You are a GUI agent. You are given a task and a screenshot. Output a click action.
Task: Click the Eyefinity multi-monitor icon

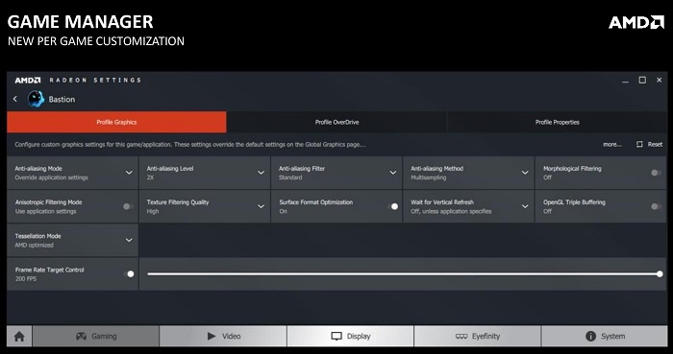(461, 337)
